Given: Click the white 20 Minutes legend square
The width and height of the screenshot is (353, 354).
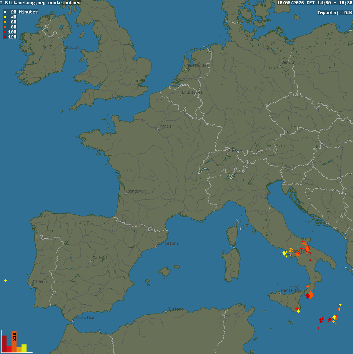Looking at the screenshot, I should (5, 12).
